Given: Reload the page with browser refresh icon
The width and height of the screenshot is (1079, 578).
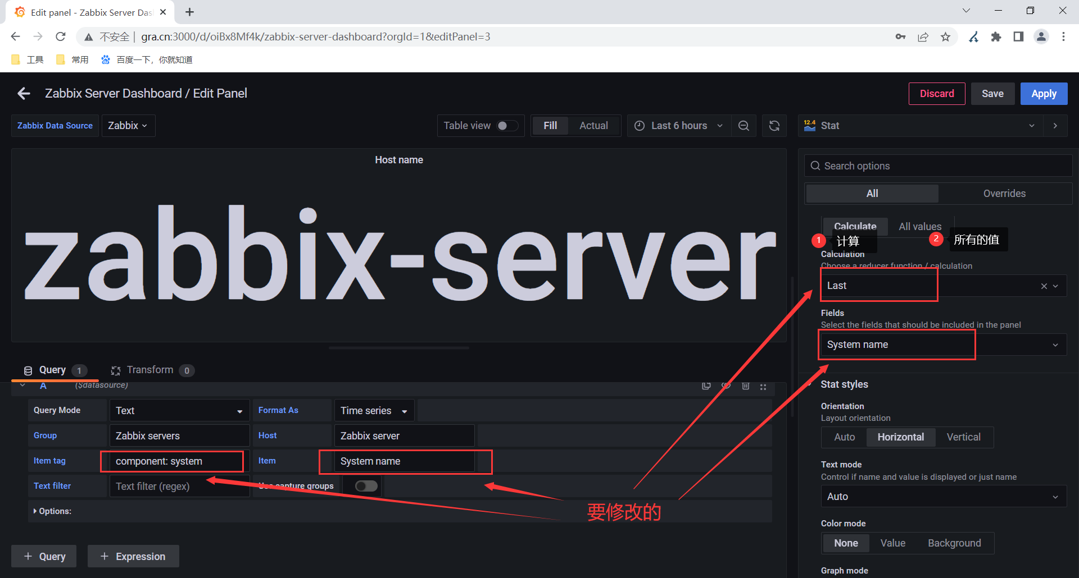Looking at the screenshot, I should tap(61, 36).
